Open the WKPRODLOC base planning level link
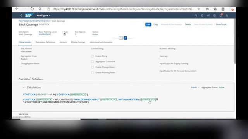 click(45, 34)
